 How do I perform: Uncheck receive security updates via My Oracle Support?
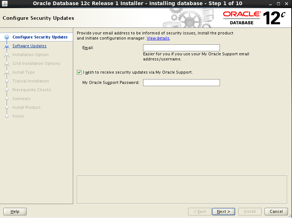point(79,72)
